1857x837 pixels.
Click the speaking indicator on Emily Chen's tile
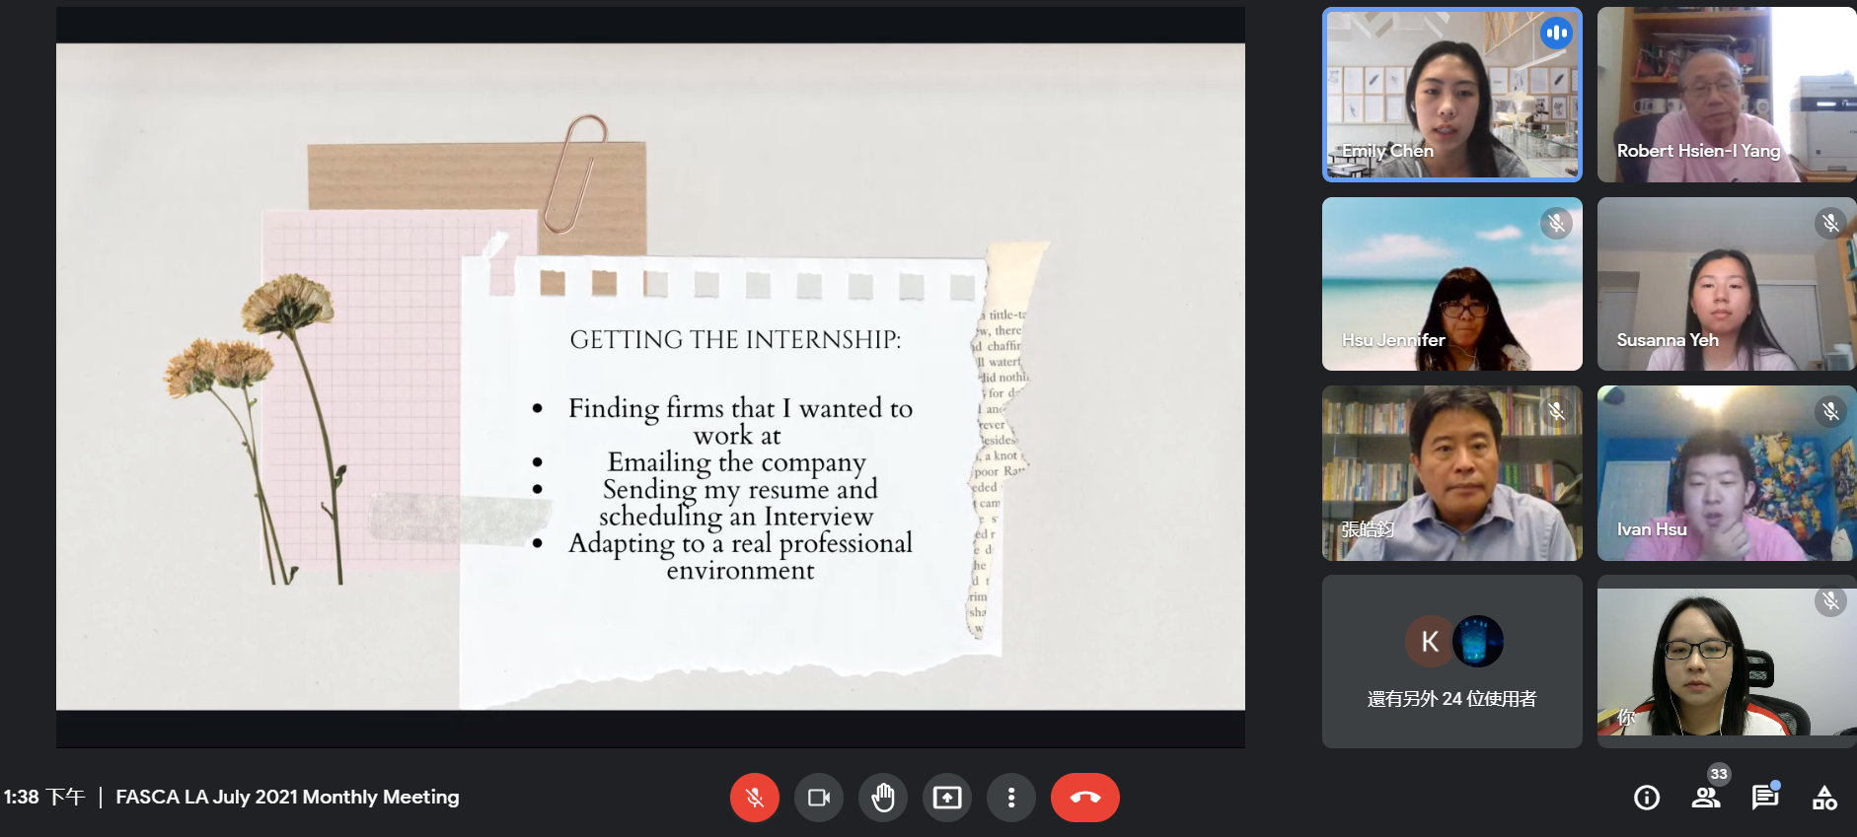(1556, 34)
